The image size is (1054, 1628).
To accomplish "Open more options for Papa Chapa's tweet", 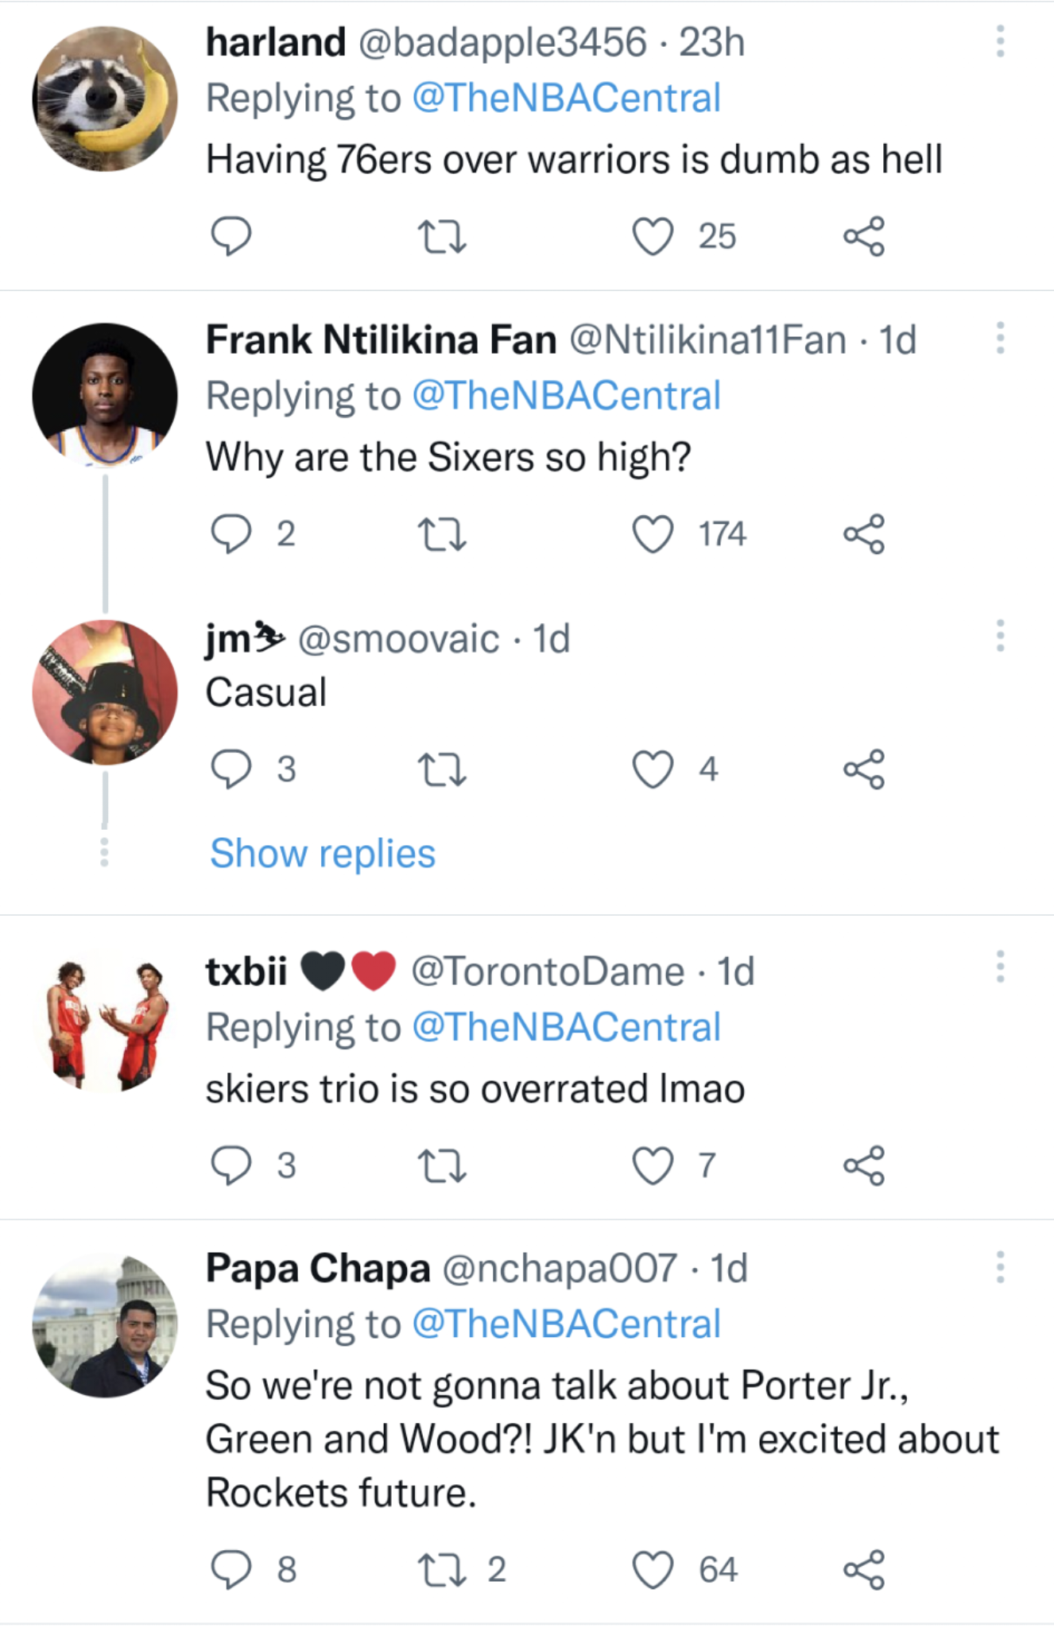I will pos(1000,1267).
